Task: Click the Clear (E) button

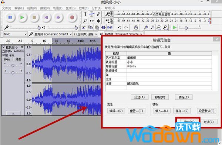Action: point(184,97)
